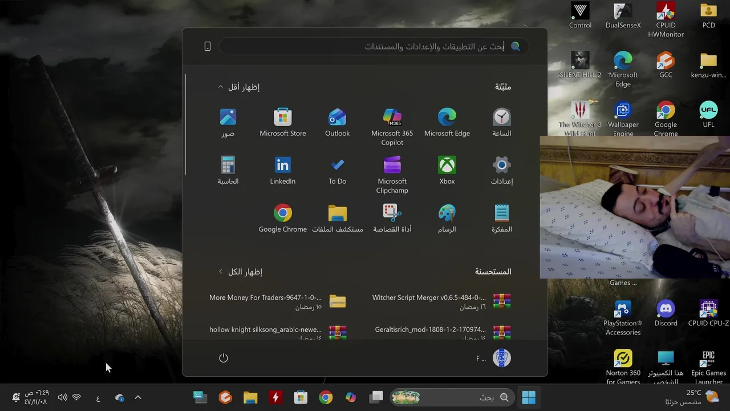This screenshot has width=730, height=411.
Task: Click the power button in Start menu
Action: (x=224, y=358)
